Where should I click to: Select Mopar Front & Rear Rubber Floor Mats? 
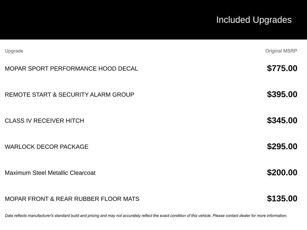click(72, 199)
